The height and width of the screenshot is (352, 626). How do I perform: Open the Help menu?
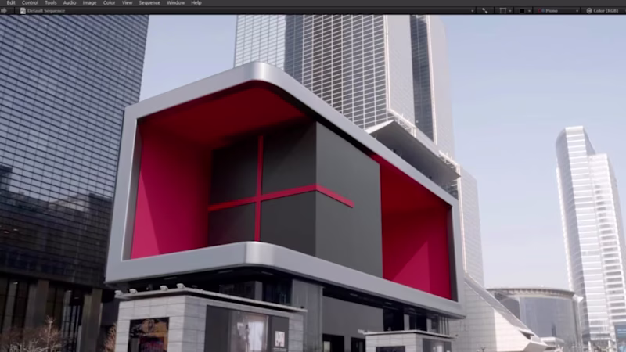pos(196,3)
